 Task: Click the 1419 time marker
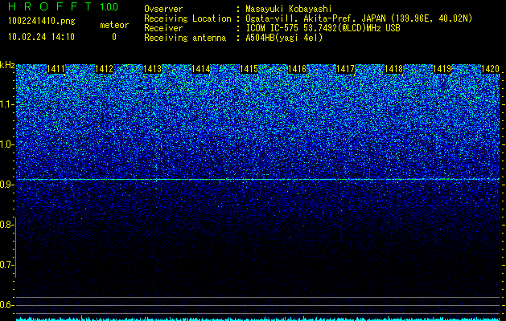point(442,69)
